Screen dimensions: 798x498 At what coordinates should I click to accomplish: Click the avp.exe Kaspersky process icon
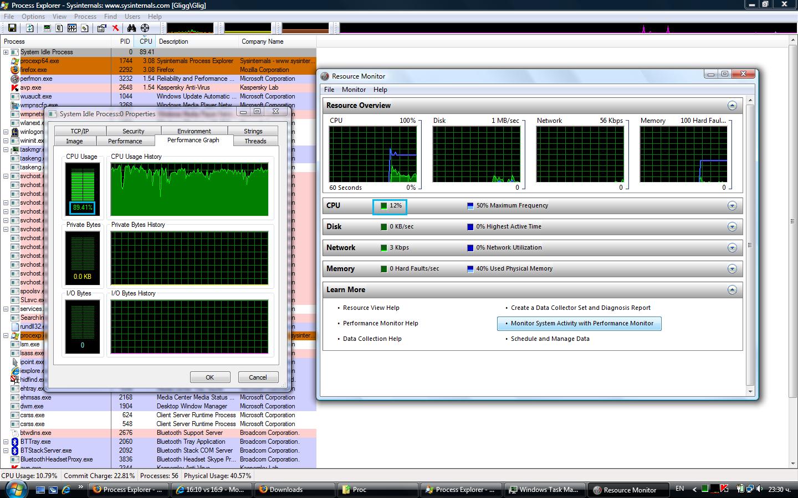[x=15, y=87]
